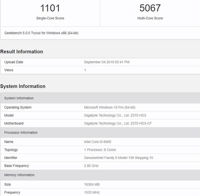
Task: Click the upload date value September 04 2019
Action: pos(107,62)
